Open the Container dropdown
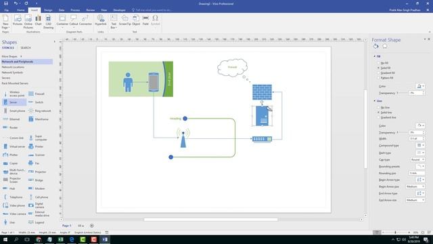This screenshot has height=244, width=433. (62, 28)
